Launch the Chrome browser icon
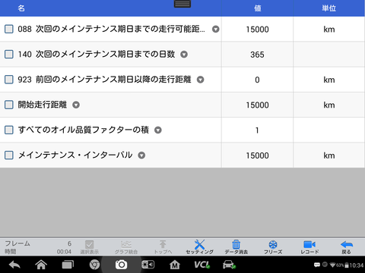This screenshot has height=273, width=365. coord(94,265)
